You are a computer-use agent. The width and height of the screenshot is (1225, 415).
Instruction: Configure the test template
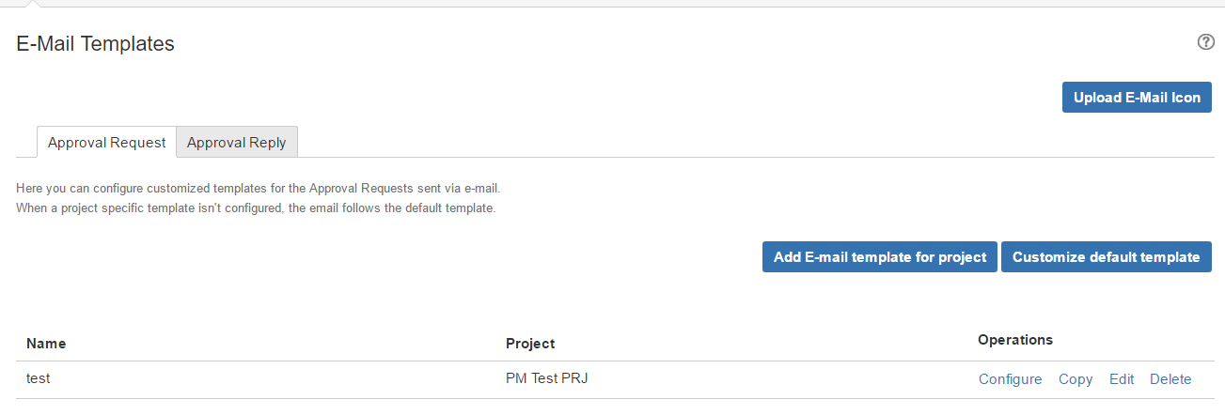click(1010, 379)
